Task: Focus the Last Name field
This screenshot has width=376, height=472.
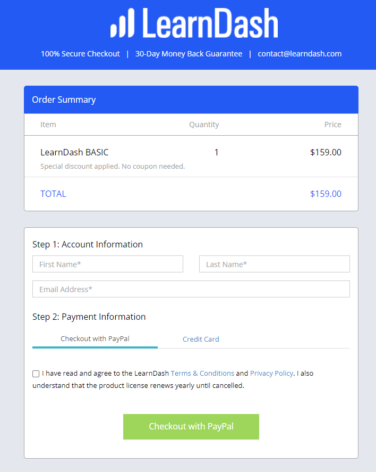Action: click(x=275, y=264)
